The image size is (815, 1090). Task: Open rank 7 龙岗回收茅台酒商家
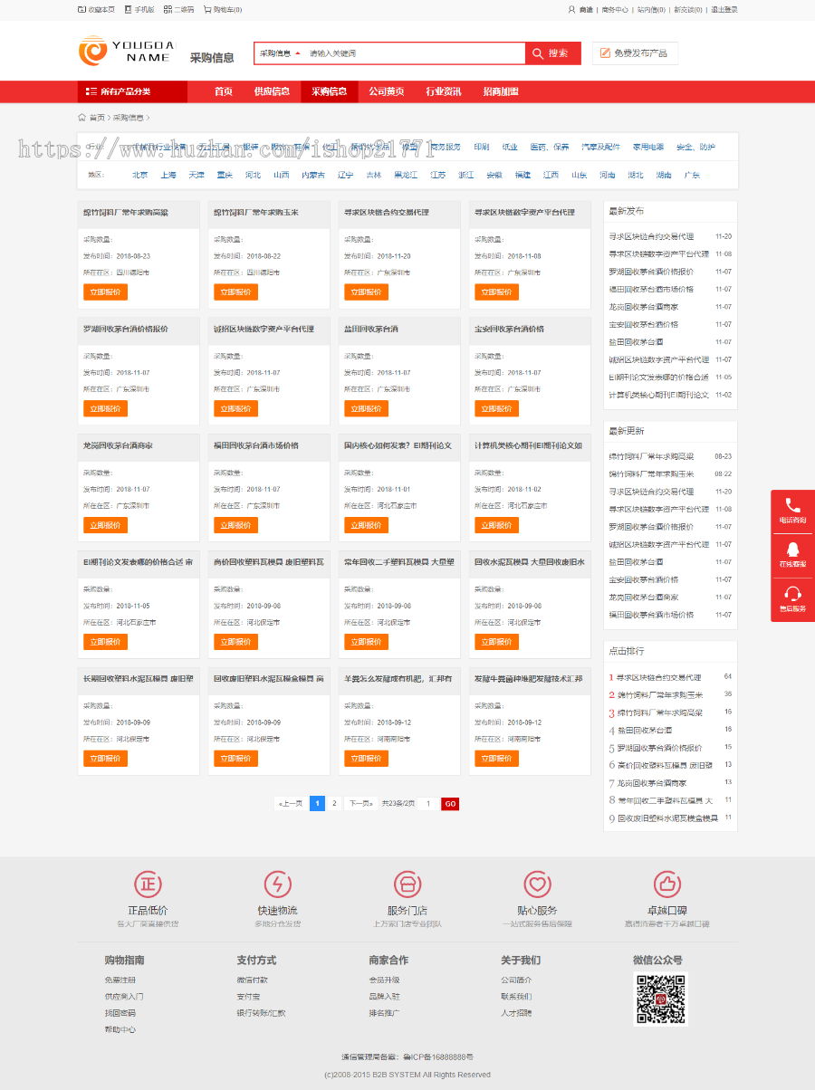(651, 782)
